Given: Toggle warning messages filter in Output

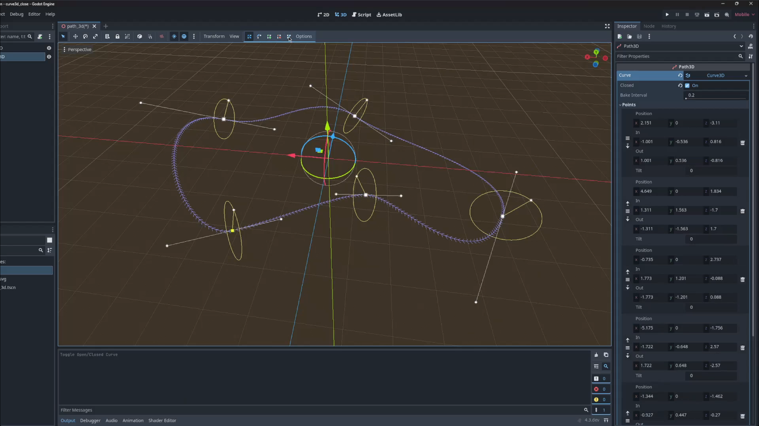Looking at the screenshot, I should click(601, 400).
